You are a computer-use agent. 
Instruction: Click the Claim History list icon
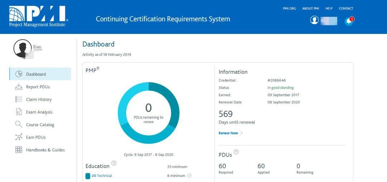(x=19, y=99)
